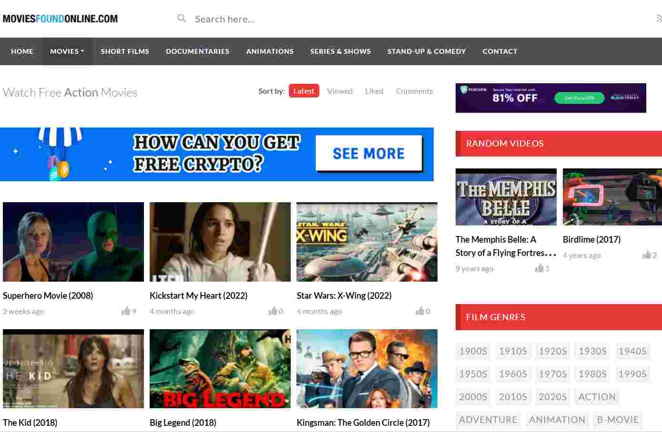
Task: Sort movies by Liked
Action: tap(374, 91)
